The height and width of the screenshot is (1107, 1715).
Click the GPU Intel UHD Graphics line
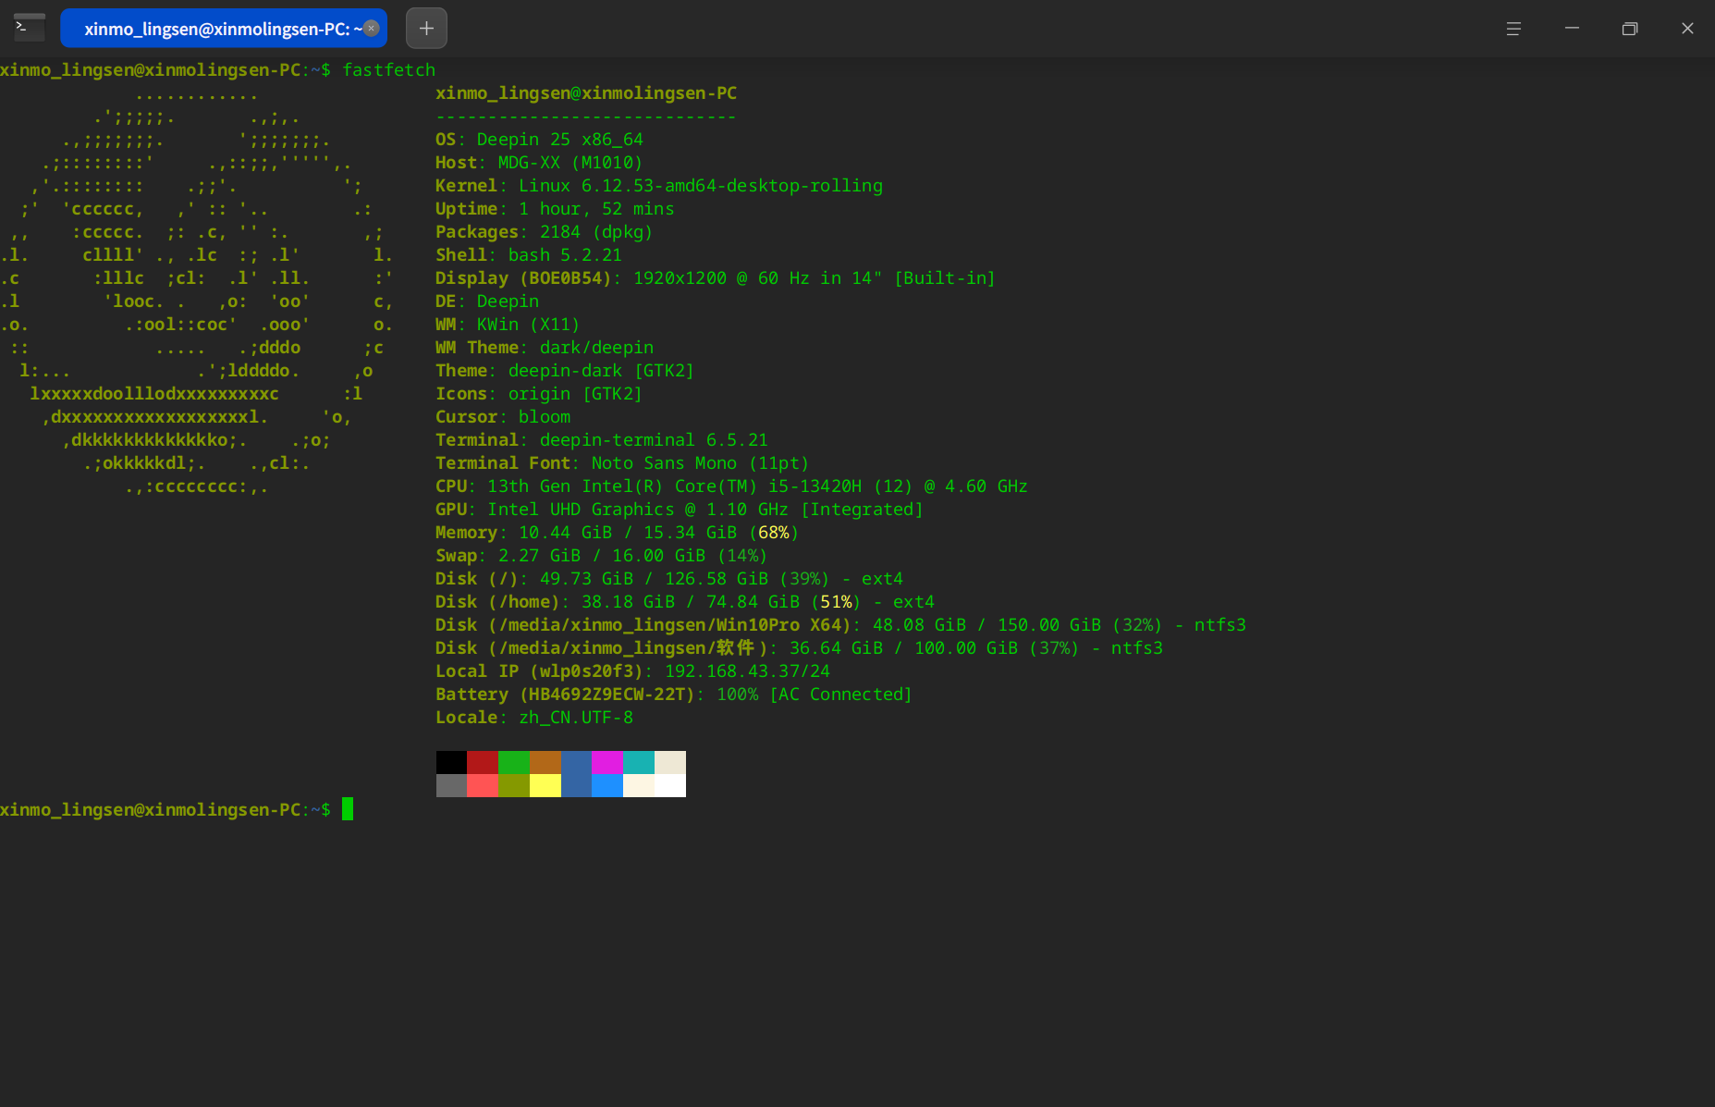680,510
